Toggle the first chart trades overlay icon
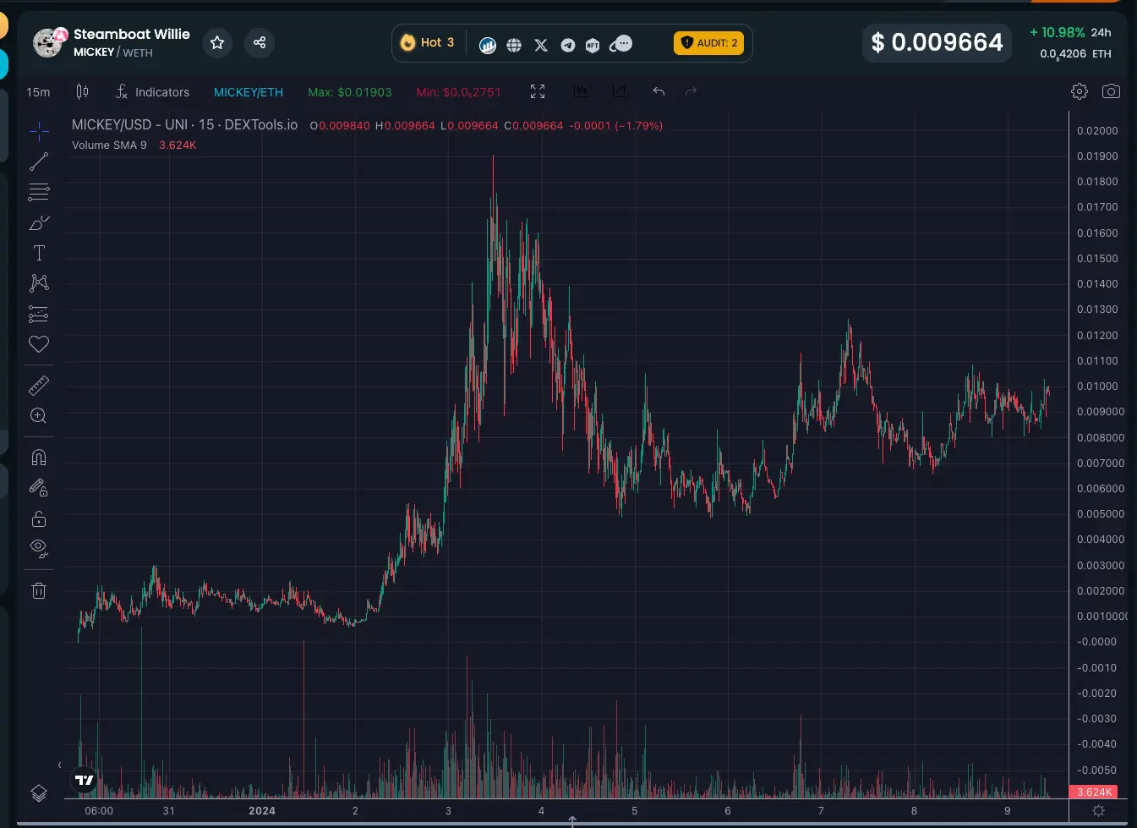Screen dimensions: 1137x828 coord(581,90)
